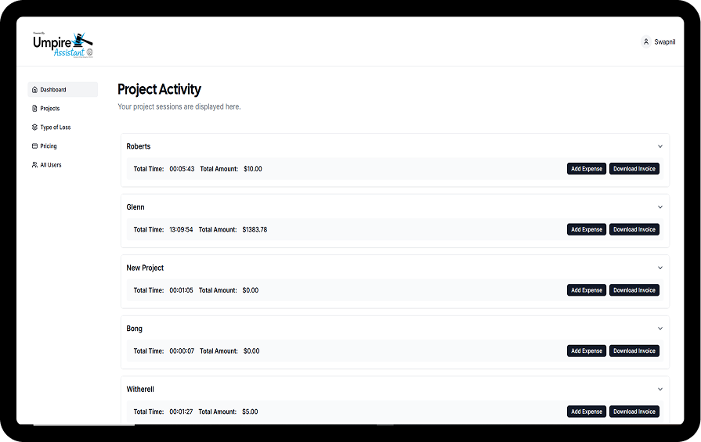The height and width of the screenshot is (442, 701).
Task: Expand the New Project chevron
Action: click(660, 268)
